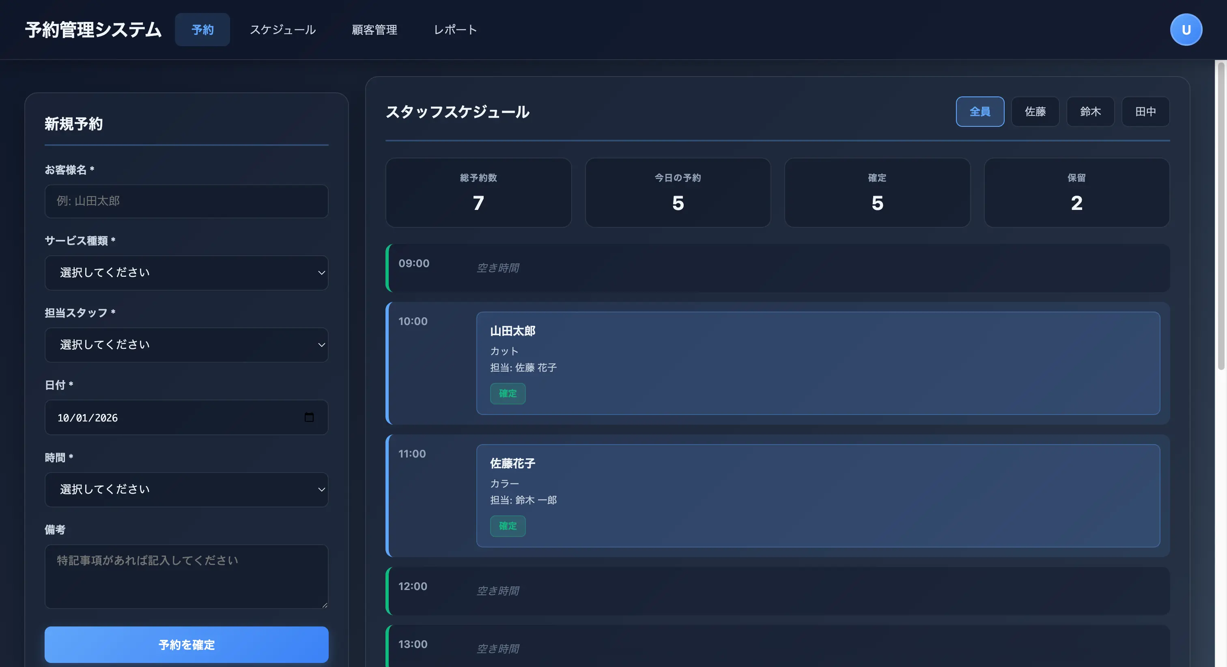Open the calendar picker icon in 日付 field
Screen dimensions: 1227x667
[309, 417]
